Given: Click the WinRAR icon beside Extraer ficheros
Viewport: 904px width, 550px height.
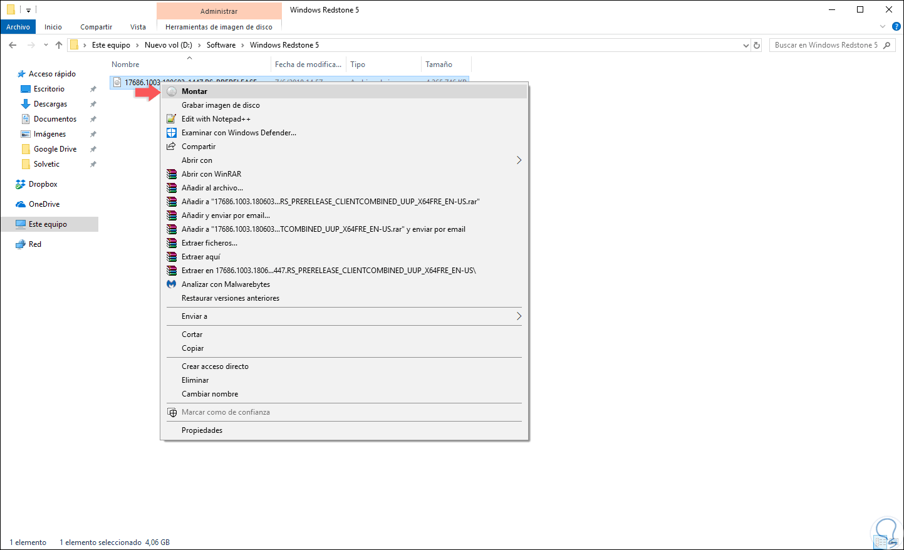Looking at the screenshot, I should (x=172, y=243).
